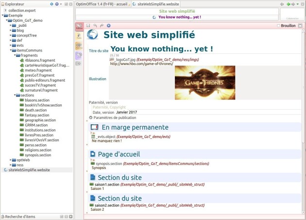The height and width of the screenshot is (220, 306).
Task: Refresh the Explorateur panel
Action: (x=51, y=4)
